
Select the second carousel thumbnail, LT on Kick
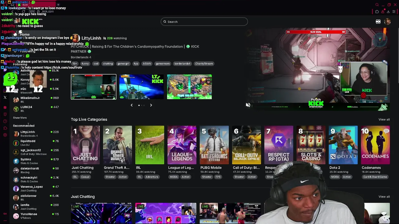coord(141,87)
